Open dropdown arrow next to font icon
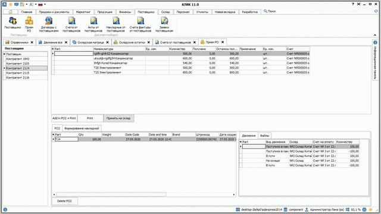Screen dimensions: 381x214 tap(36, 4)
